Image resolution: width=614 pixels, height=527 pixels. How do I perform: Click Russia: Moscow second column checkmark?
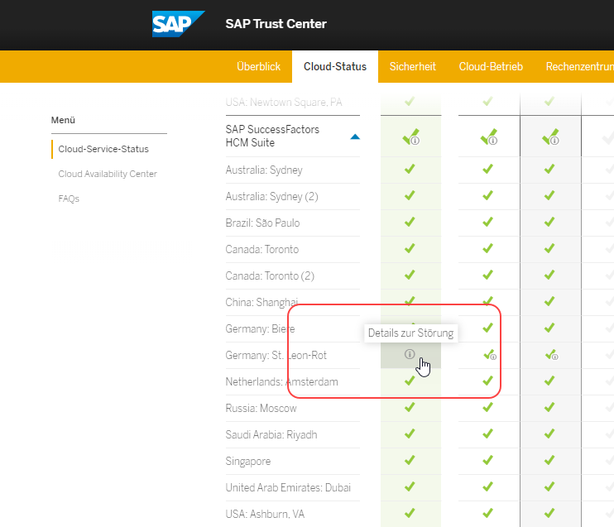(x=487, y=407)
